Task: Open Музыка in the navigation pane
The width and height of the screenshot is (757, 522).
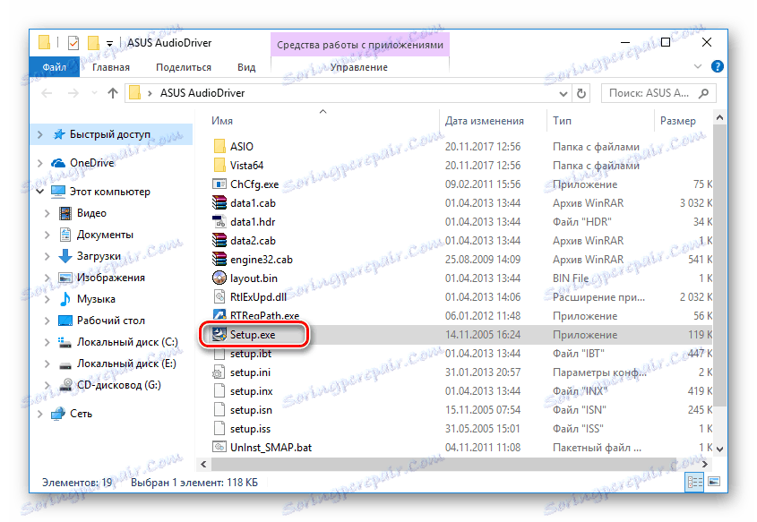Action: tap(96, 299)
